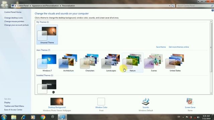Select the United States theme

pos(175,63)
